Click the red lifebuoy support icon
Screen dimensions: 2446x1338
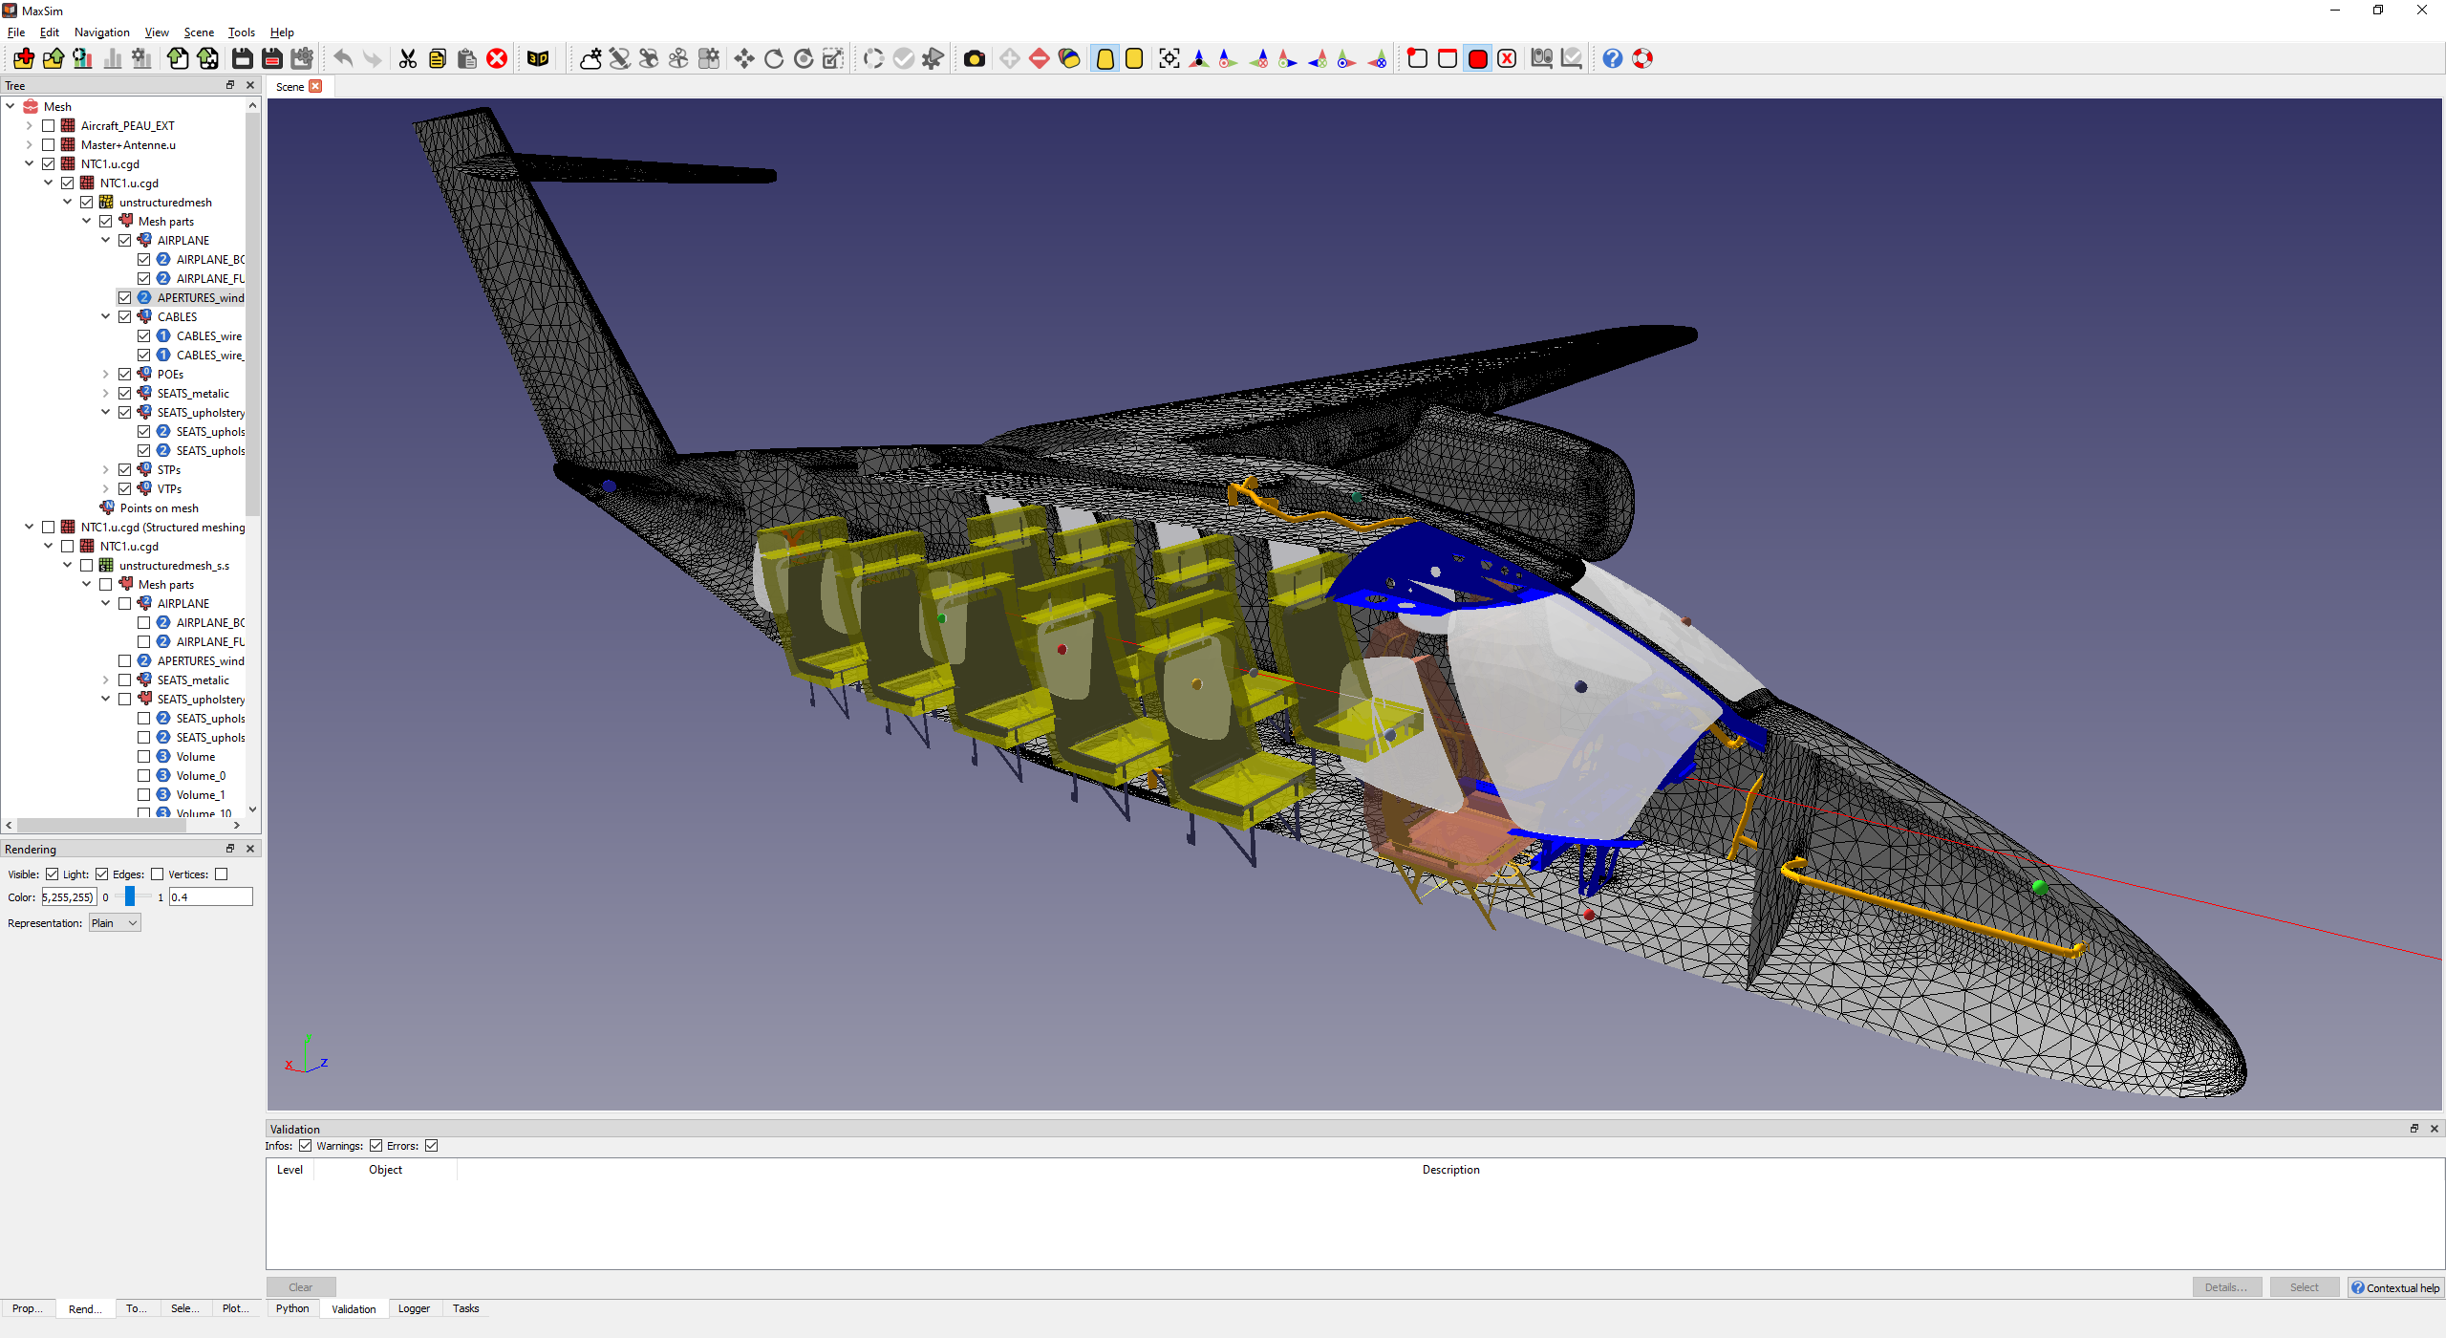tap(1642, 59)
